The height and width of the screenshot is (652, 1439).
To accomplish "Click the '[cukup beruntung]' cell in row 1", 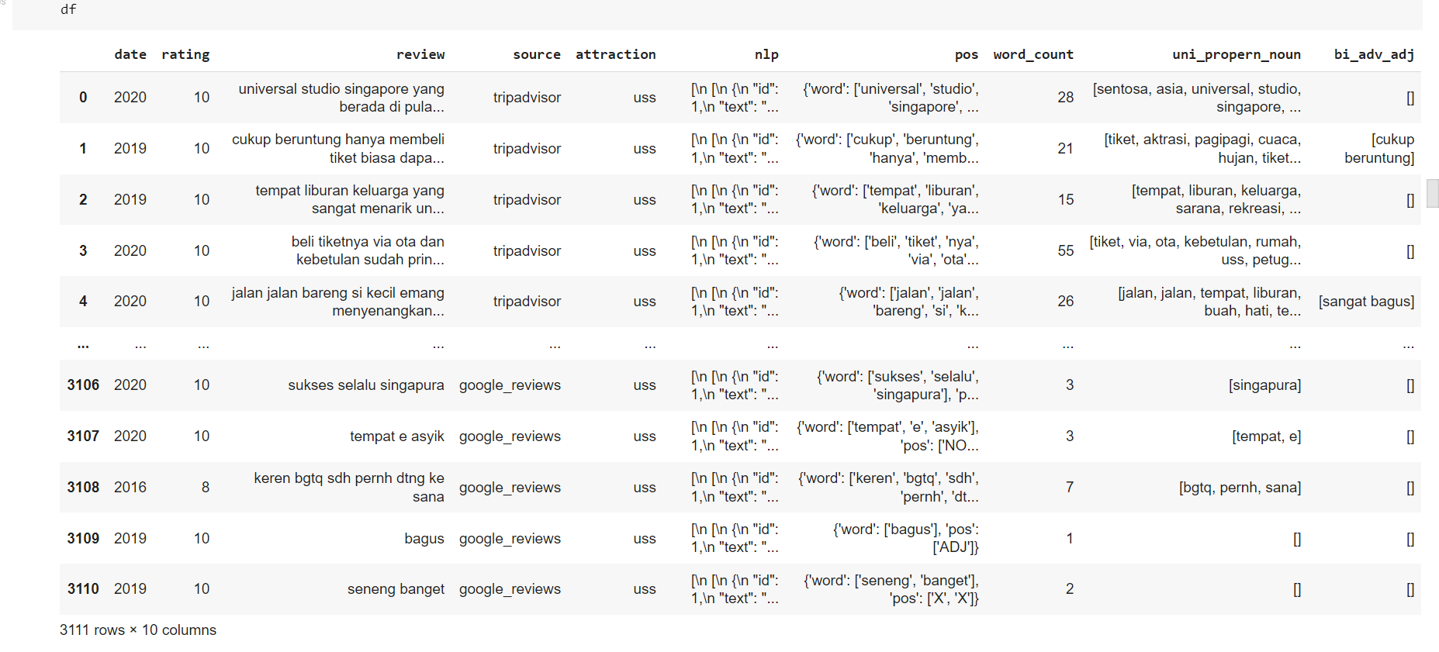I will 1379,148.
